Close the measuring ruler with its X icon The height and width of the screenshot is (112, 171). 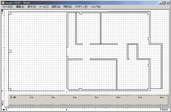(11, 97)
